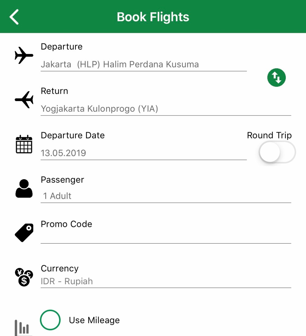Open return airport Yogjakarta Kulonprogo selector
This screenshot has width=306, height=336.
pos(165,109)
